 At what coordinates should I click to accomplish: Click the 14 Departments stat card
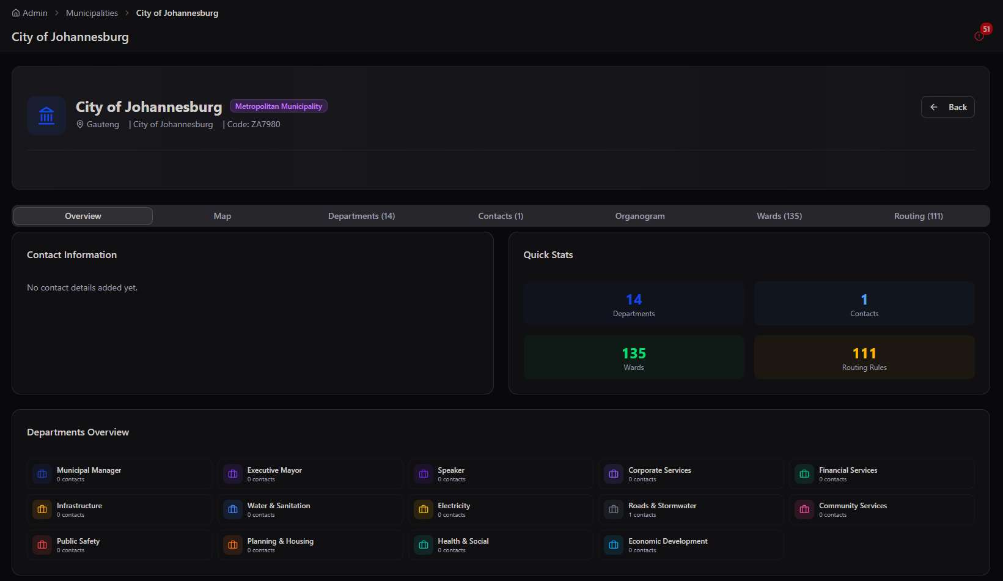(x=634, y=303)
